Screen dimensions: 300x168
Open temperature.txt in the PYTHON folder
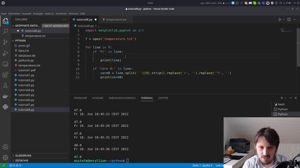[29, 65]
